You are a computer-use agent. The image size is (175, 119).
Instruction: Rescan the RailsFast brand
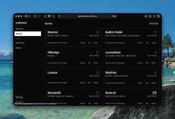point(140,83)
